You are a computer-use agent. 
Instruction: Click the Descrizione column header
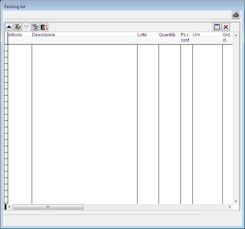pos(84,38)
